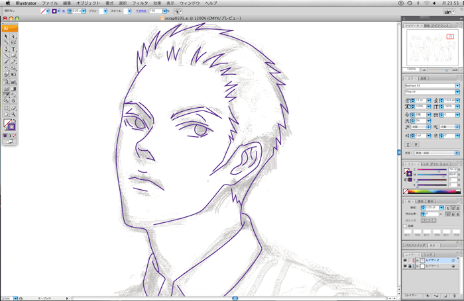Open the オブジェクト menu
Image resolution: width=464 pixels, height=301 pixels.
(x=88, y=3)
